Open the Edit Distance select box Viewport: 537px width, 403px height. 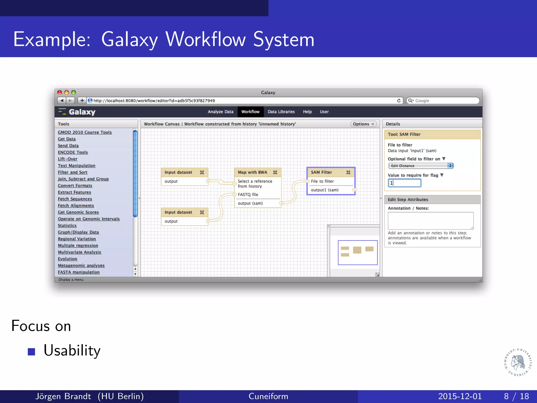[x=421, y=166]
